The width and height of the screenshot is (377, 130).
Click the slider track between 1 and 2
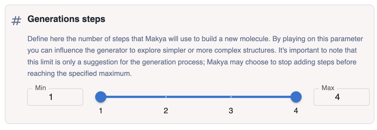[133, 97]
